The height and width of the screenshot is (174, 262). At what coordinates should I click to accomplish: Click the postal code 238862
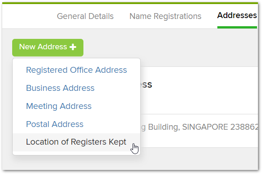244,127
